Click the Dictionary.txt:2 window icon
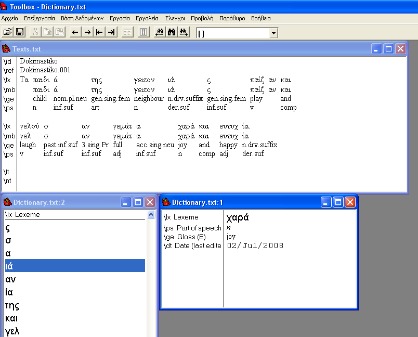The width and height of the screenshot is (418, 337). pyautogui.click(x=7, y=202)
